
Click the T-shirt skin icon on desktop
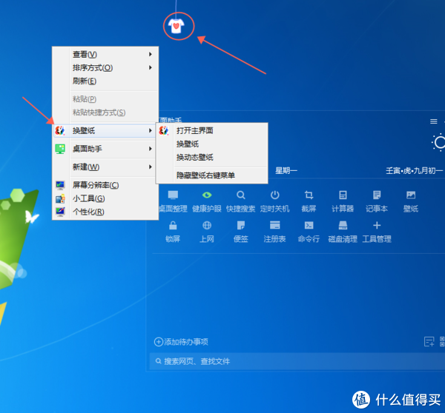[177, 26]
